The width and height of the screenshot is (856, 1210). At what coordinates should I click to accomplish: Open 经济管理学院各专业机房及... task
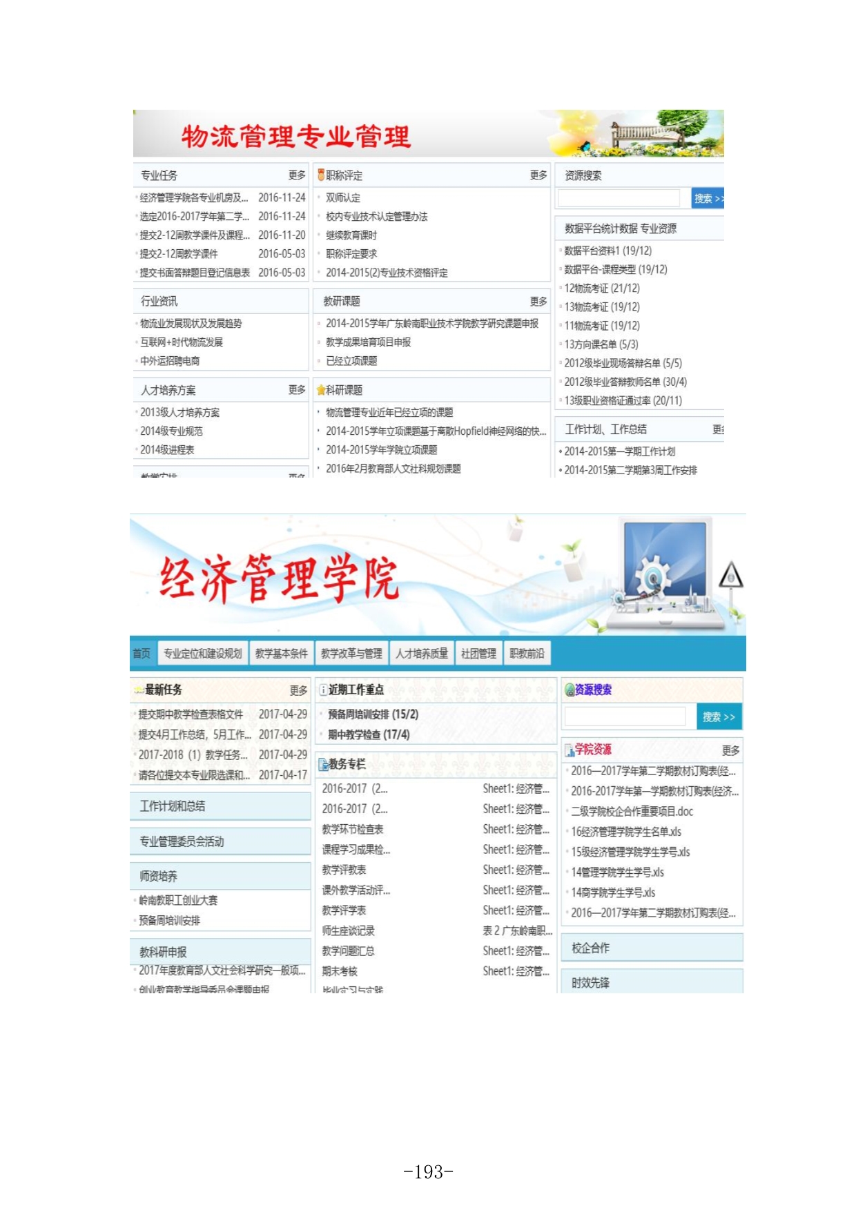click(193, 197)
